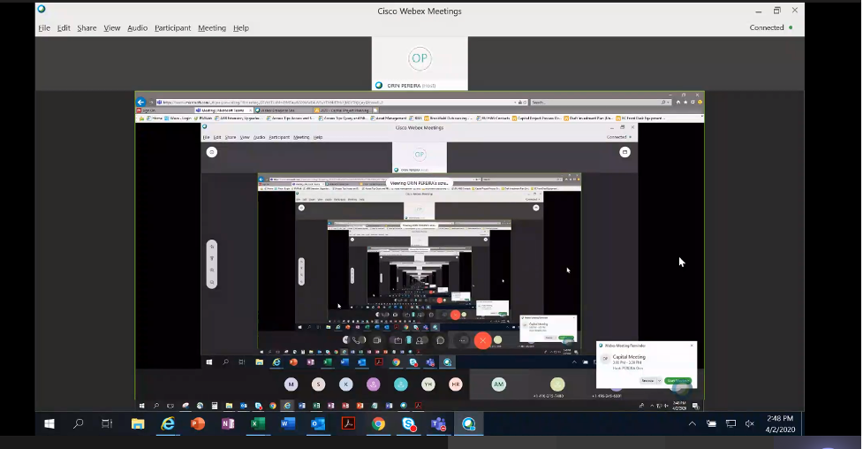Launch OneNote from main taskbar
The width and height of the screenshot is (863, 449).
[227, 423]
